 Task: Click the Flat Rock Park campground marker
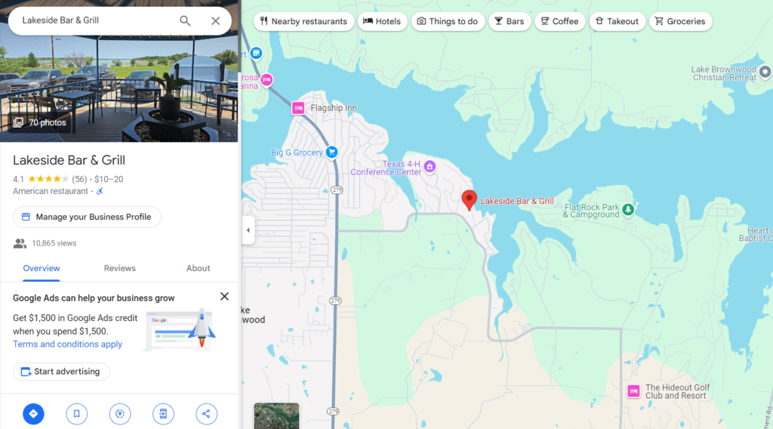coord(627,209)
